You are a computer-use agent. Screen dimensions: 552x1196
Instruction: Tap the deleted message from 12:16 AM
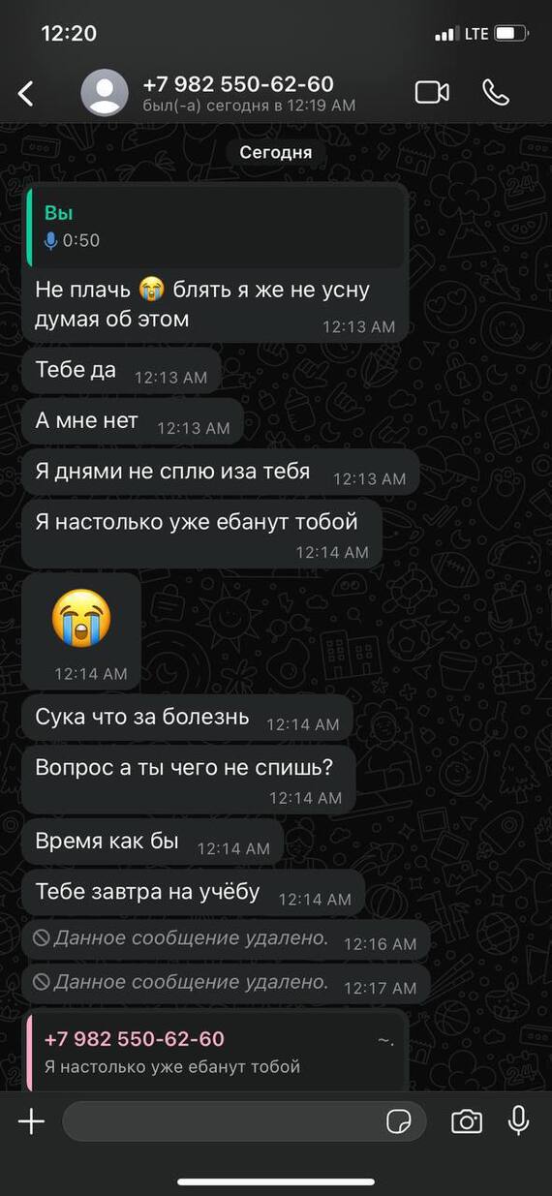[225, 939]
